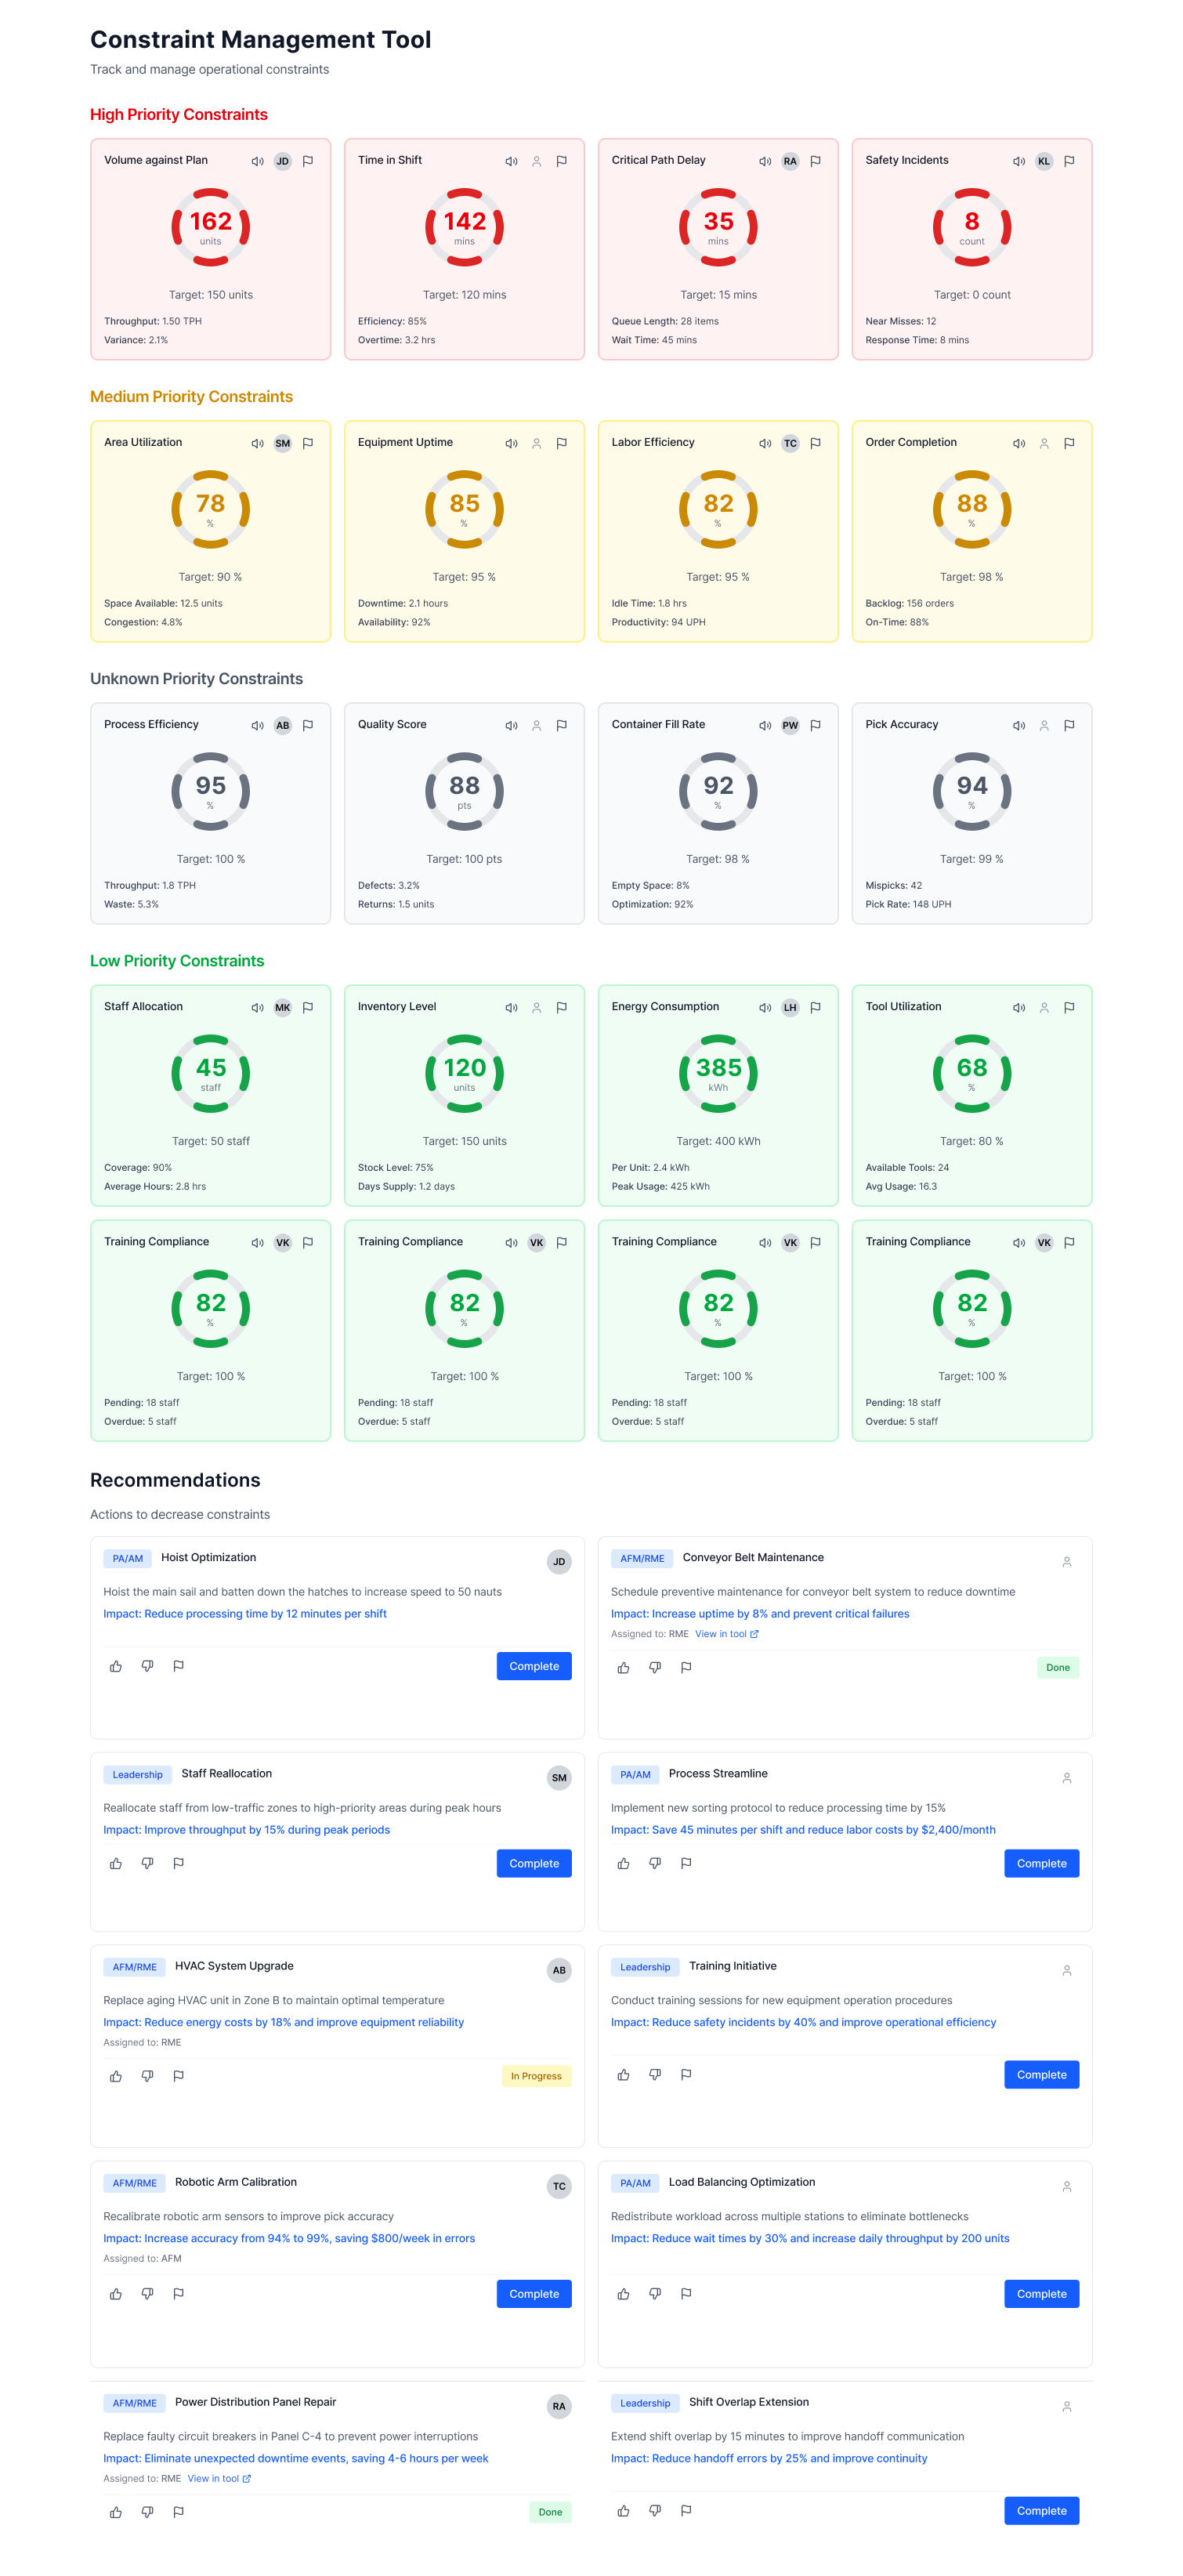Thumbs down the Robotic Arm Calibration recommendation
The image size is (1183, 2576).
(147, 2293)
